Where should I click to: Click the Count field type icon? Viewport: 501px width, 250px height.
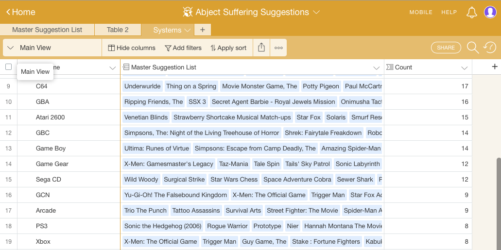(390, 67)
